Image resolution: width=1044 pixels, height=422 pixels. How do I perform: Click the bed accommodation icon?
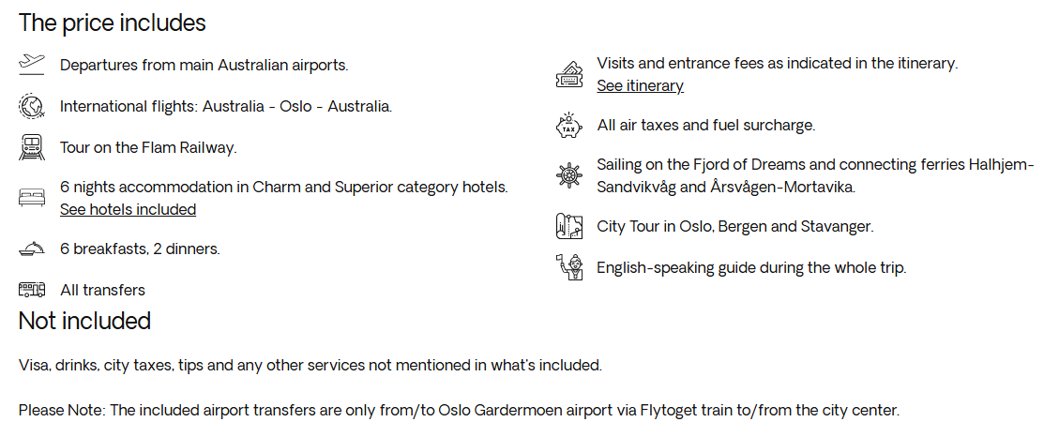point(31,198)
